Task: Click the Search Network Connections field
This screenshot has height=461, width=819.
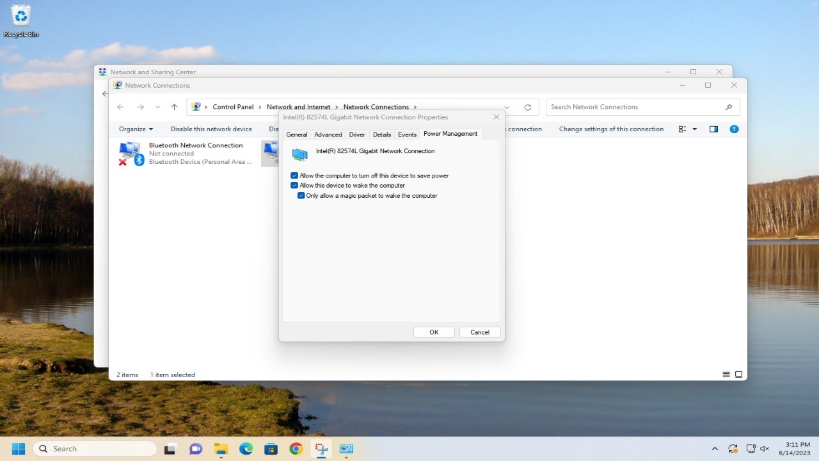Action: (642, 107)
